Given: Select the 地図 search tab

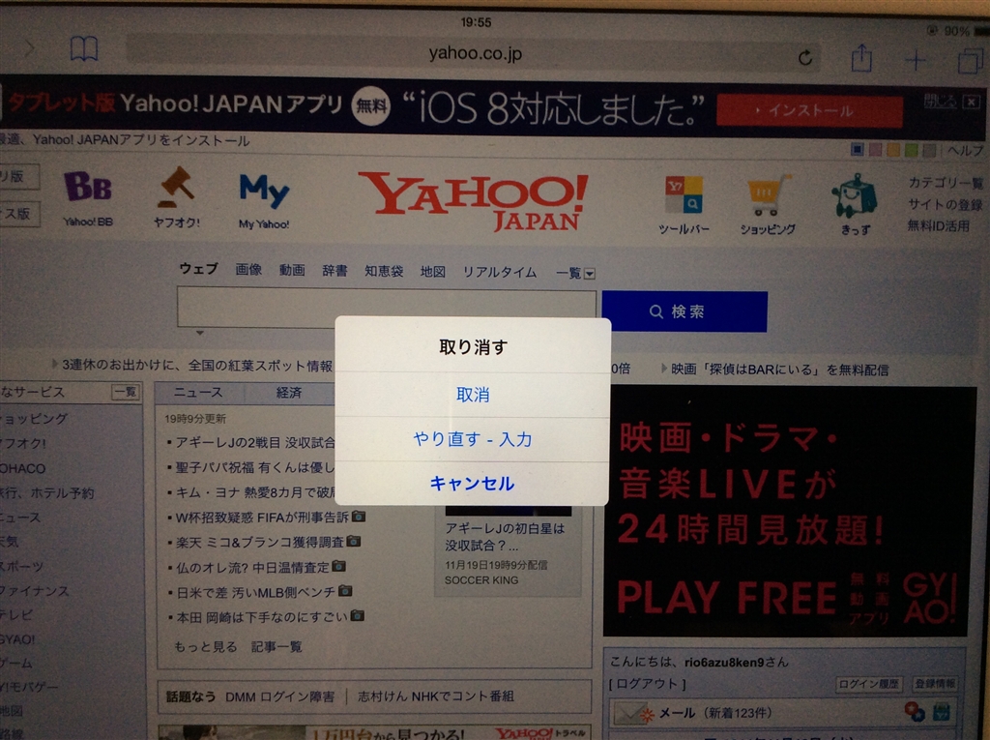Looking at the screenshot, I should pyautogui.click(x=433, y=272).
